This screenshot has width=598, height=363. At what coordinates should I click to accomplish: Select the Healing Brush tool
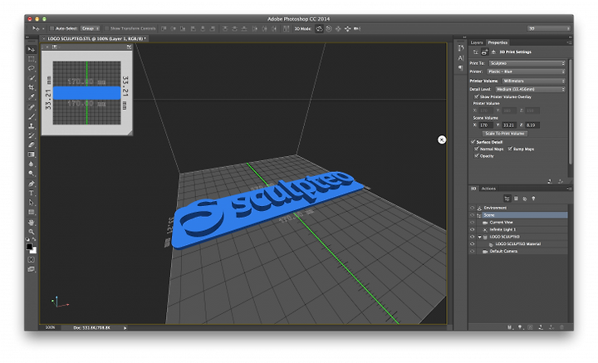coord(32,107)
